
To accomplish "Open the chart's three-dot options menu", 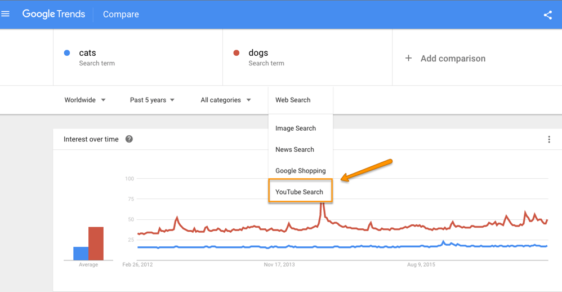I will tap(549, 139).
